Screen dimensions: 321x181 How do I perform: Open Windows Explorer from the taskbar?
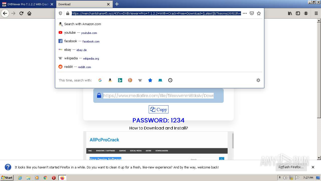(x=28, y=178)
